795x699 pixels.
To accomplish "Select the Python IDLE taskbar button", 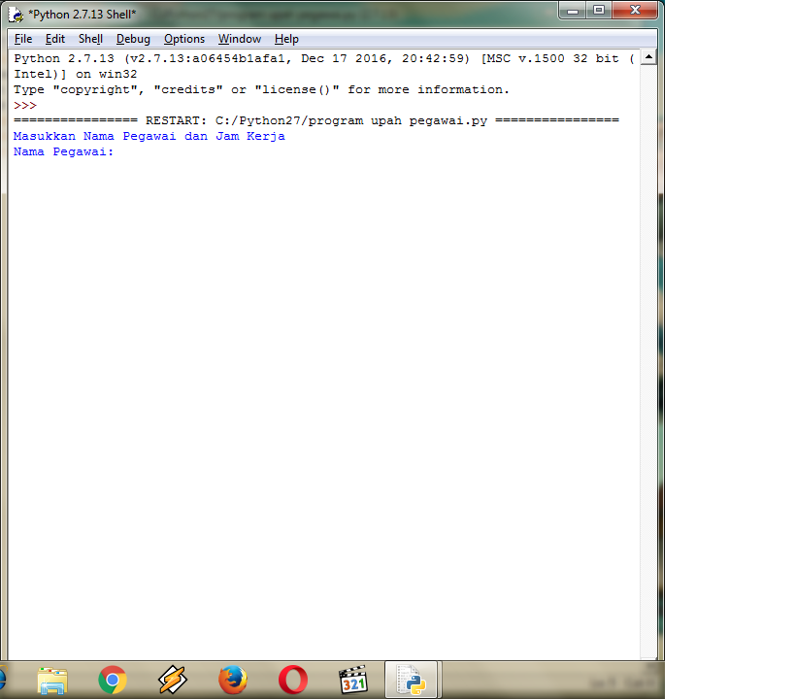I will 411,680.
